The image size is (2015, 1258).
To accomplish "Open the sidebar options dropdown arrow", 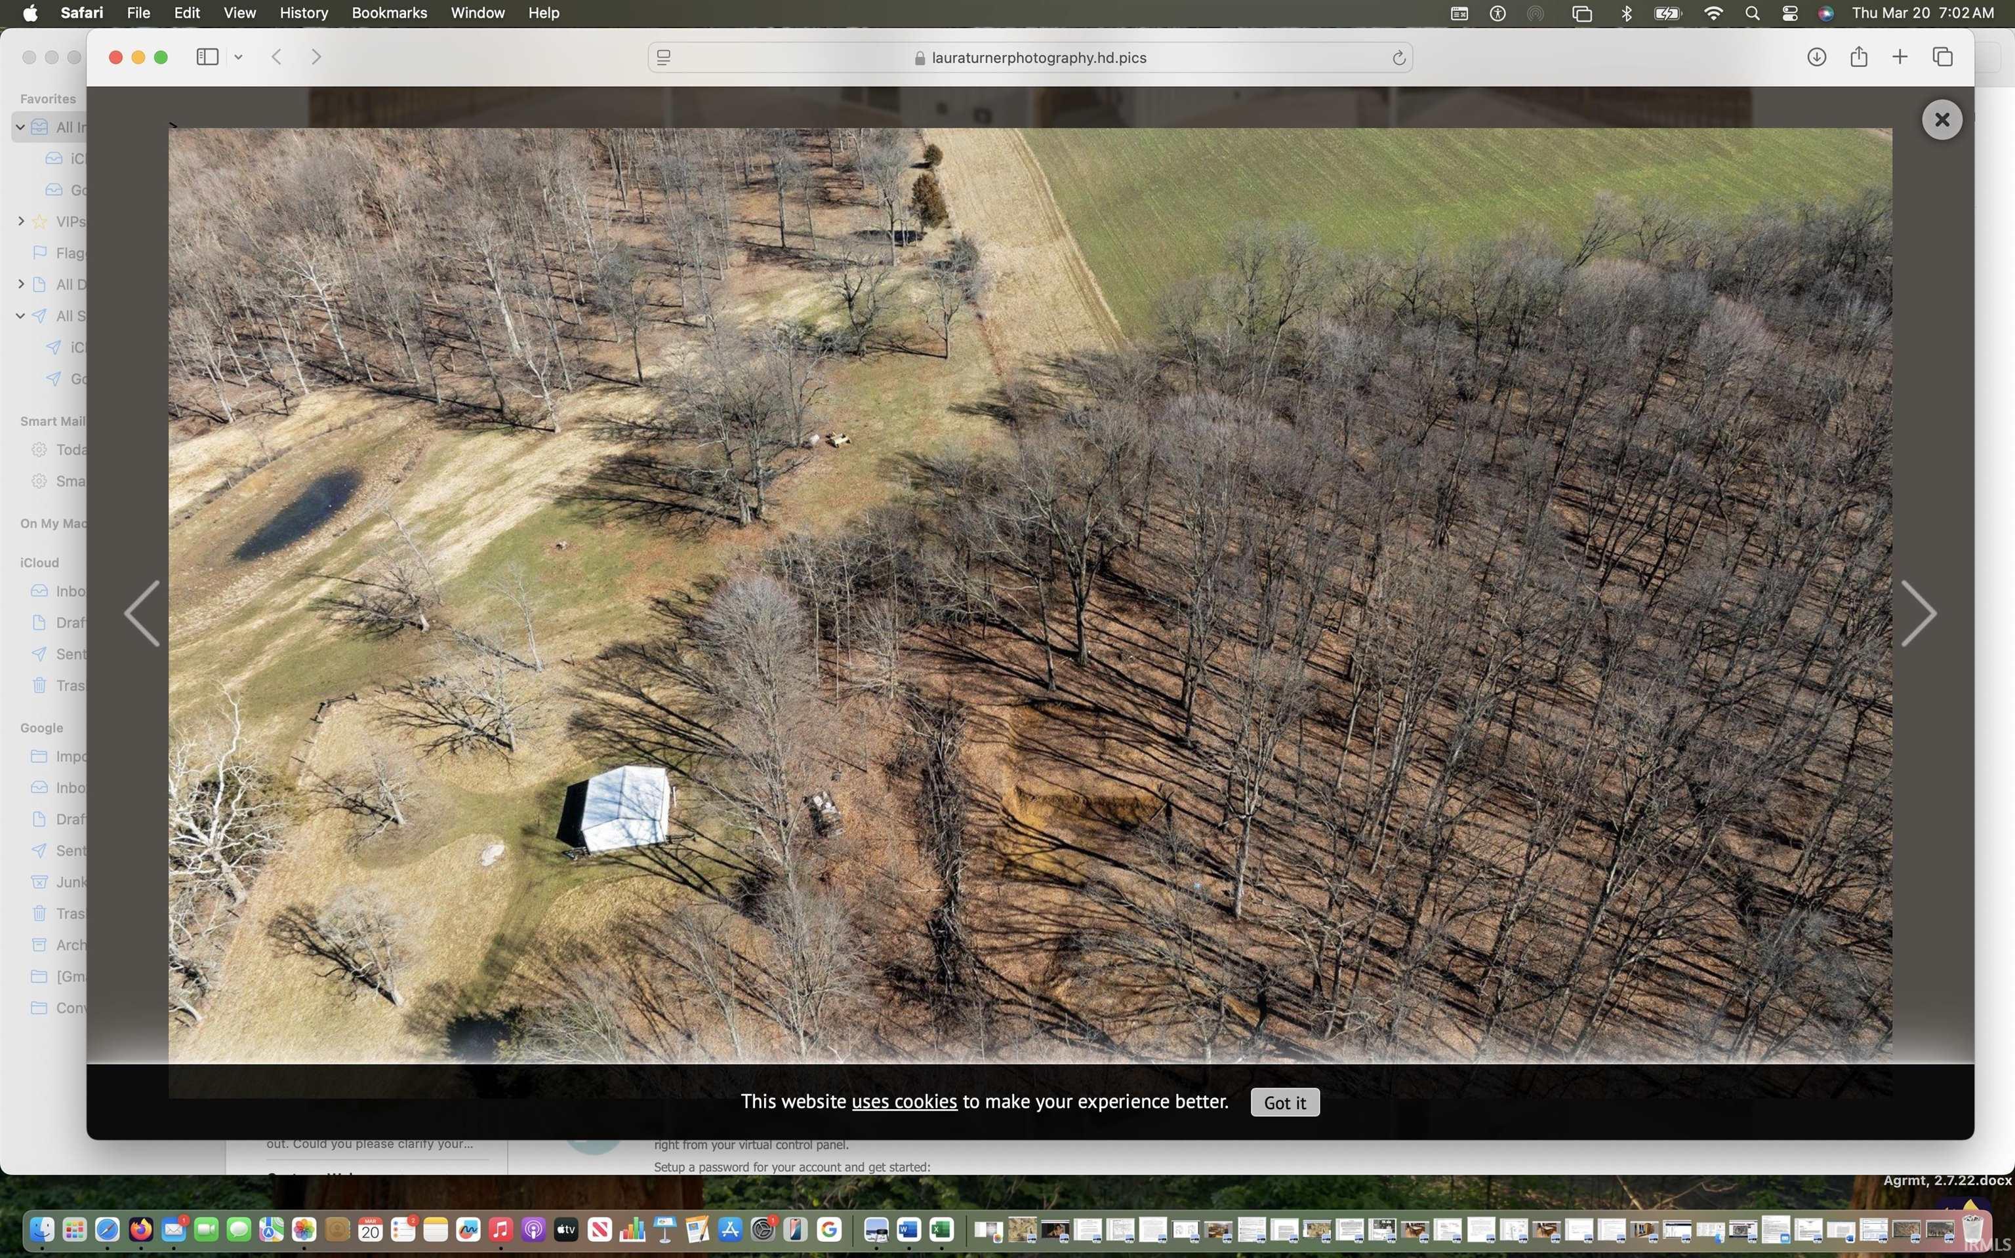I will [238, 56].
